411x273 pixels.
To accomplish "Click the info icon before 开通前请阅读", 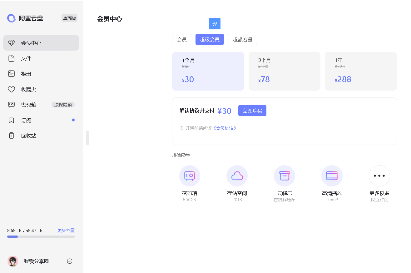I will click(x=181, y=128).
